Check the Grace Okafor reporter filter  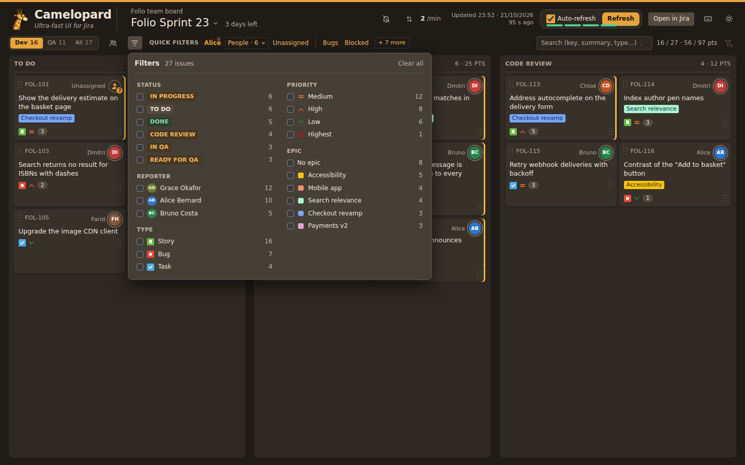coord(140,188)
